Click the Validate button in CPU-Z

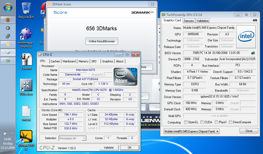point(109,148)
